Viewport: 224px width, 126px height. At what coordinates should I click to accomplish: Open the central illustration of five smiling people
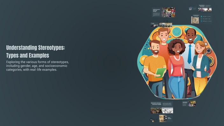click(177, 62)
